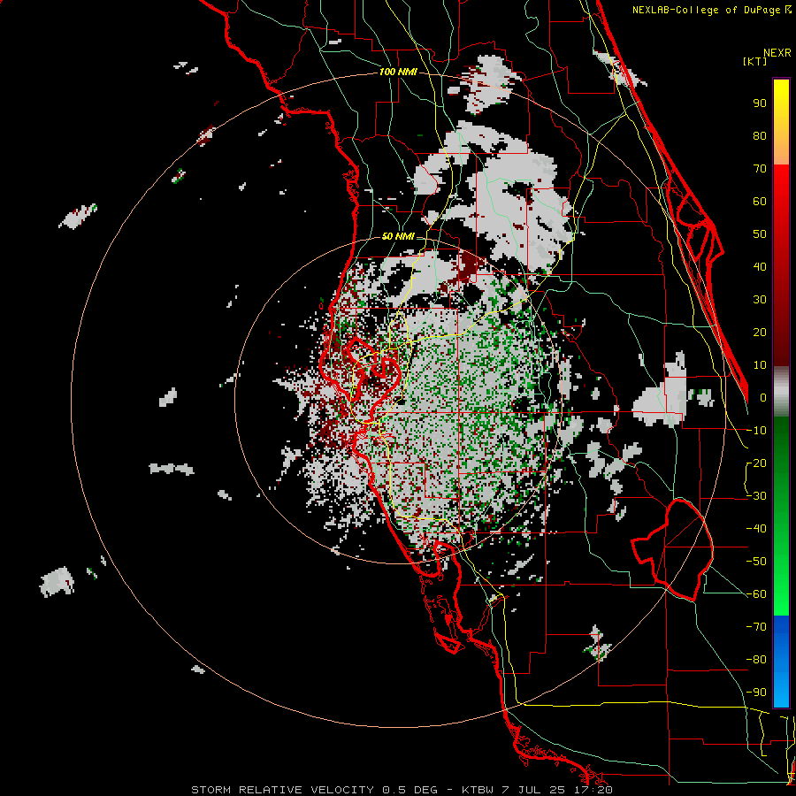Click the -50 value on the velocity scale
Screen dimensions: 796x796
pos(756,562)
